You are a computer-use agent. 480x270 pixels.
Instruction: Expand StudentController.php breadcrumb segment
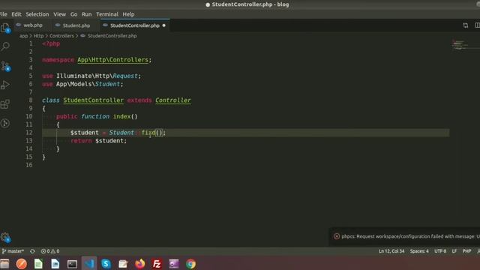[112, 36]
